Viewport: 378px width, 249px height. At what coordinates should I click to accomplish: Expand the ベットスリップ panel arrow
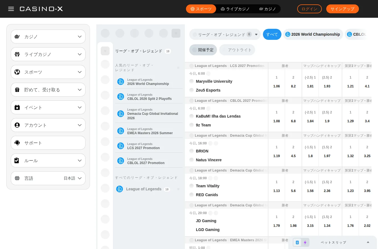(368, 242)
